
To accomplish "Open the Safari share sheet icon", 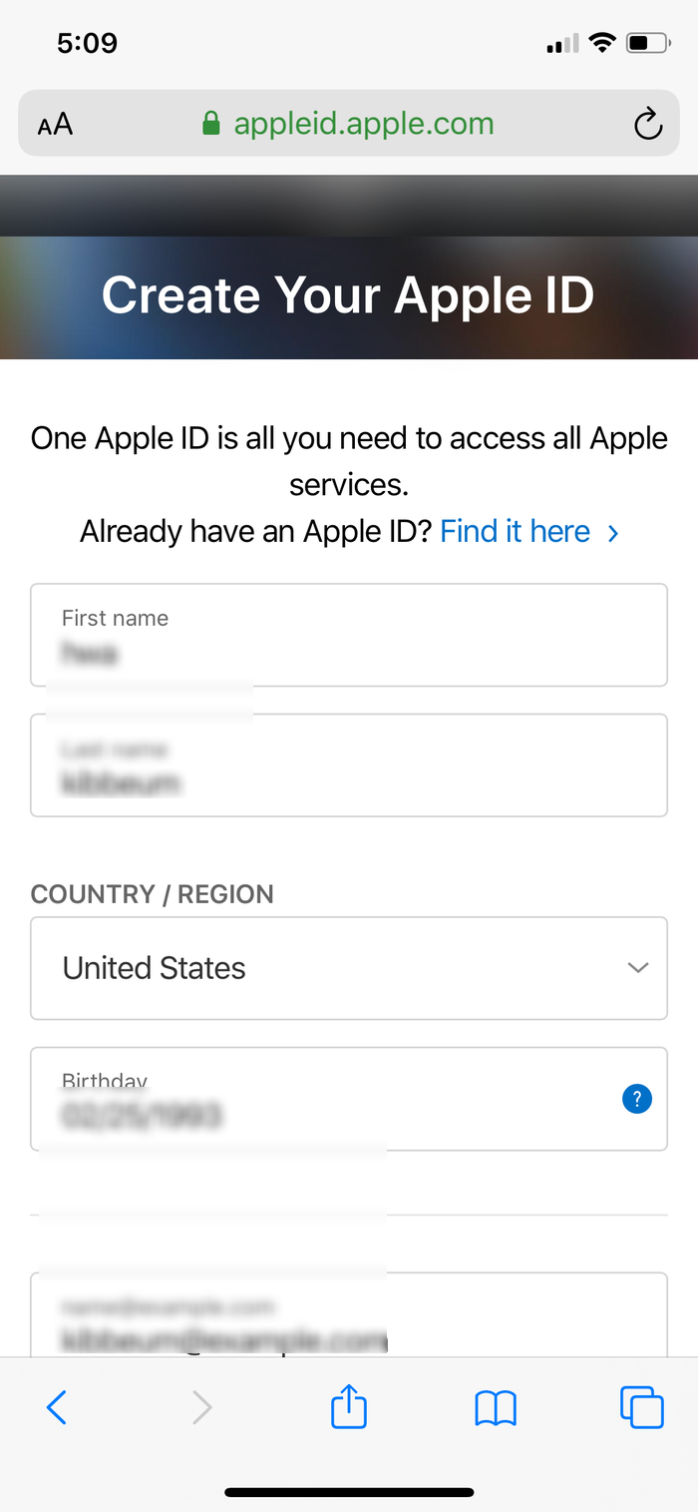I will pyautogui.click(x=349, y=1405).
